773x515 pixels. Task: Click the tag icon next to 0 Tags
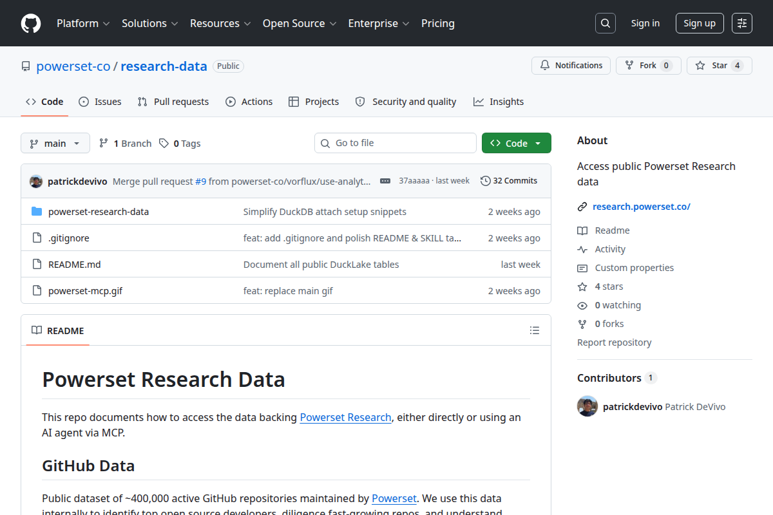164,143
